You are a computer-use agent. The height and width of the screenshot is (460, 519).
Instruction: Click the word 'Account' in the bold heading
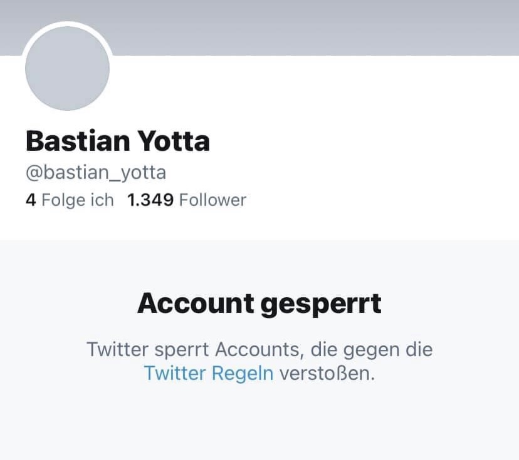[195, 304]
